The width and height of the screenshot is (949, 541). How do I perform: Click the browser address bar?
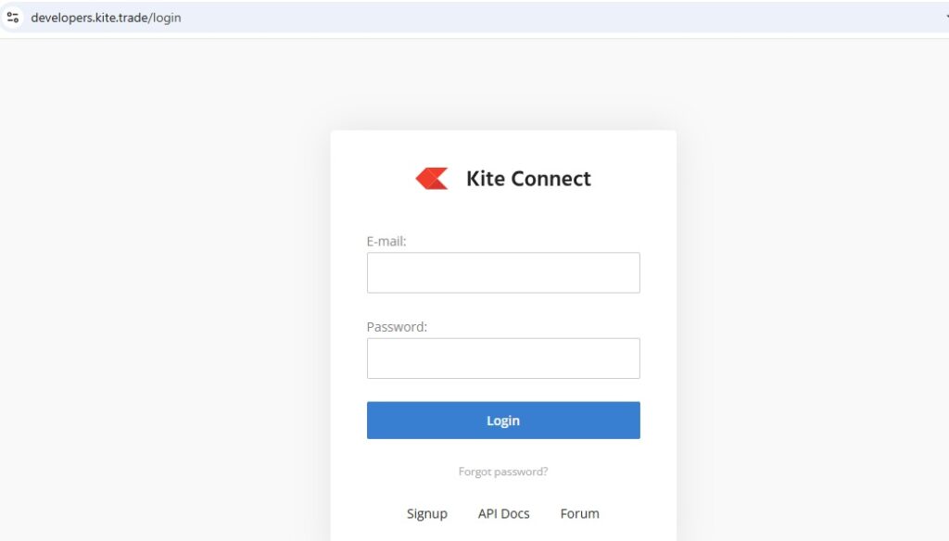463,17
